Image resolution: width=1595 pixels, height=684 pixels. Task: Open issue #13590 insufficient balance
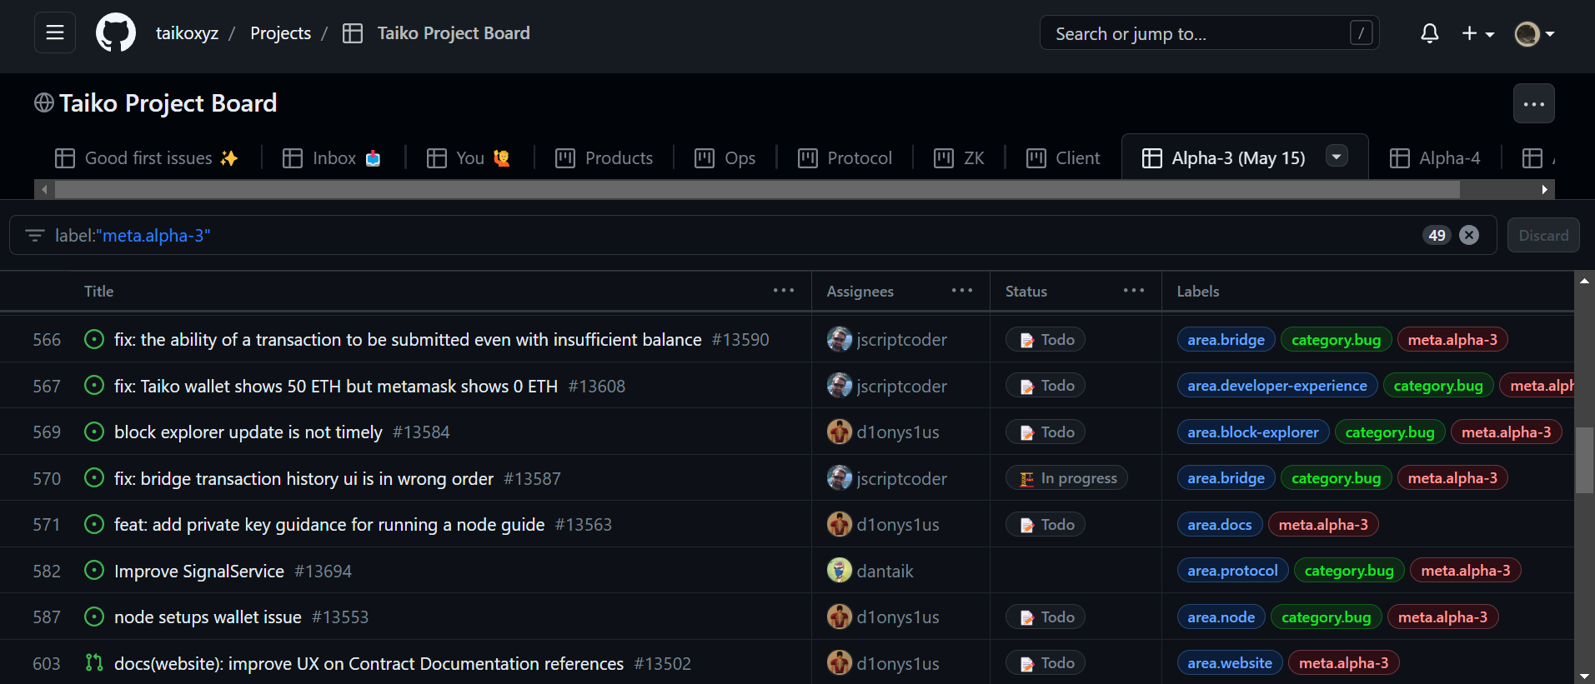[408, 340]
